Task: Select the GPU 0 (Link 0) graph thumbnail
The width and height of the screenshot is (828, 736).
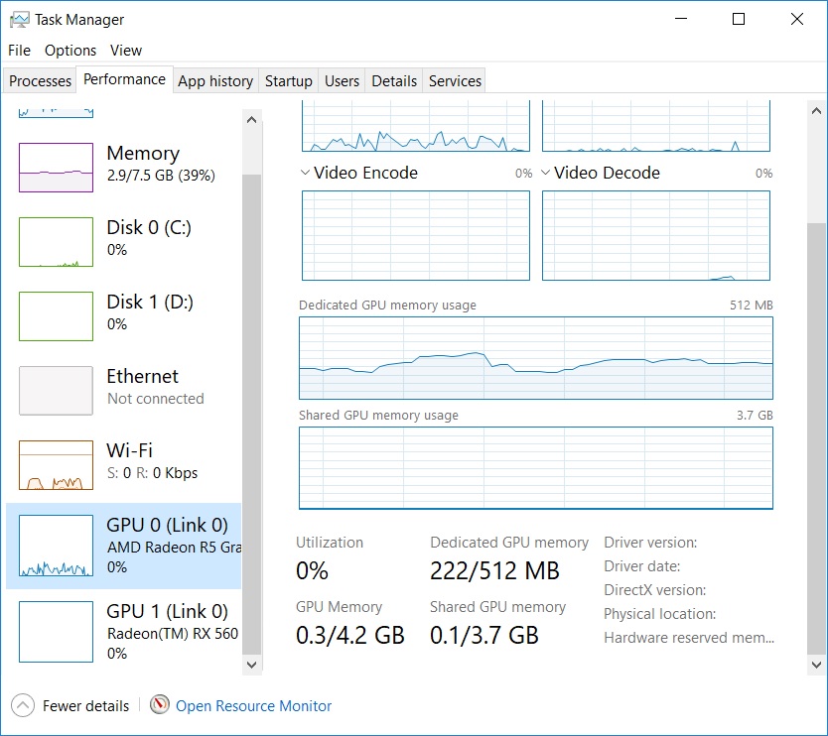Action: coord(56,545)
